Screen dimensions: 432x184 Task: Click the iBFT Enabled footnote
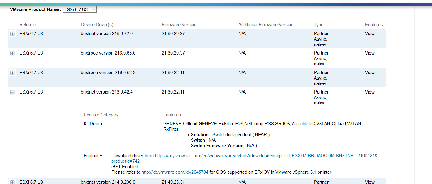(125, 167)
